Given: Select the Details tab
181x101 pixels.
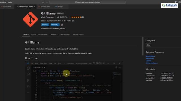Looking at the screenshot, I should [x=26, y=35].
